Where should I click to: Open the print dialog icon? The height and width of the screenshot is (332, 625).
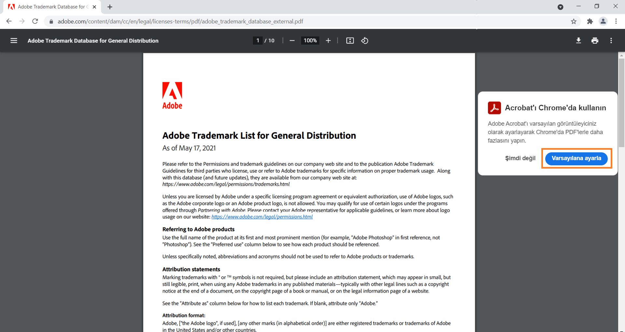595,40
